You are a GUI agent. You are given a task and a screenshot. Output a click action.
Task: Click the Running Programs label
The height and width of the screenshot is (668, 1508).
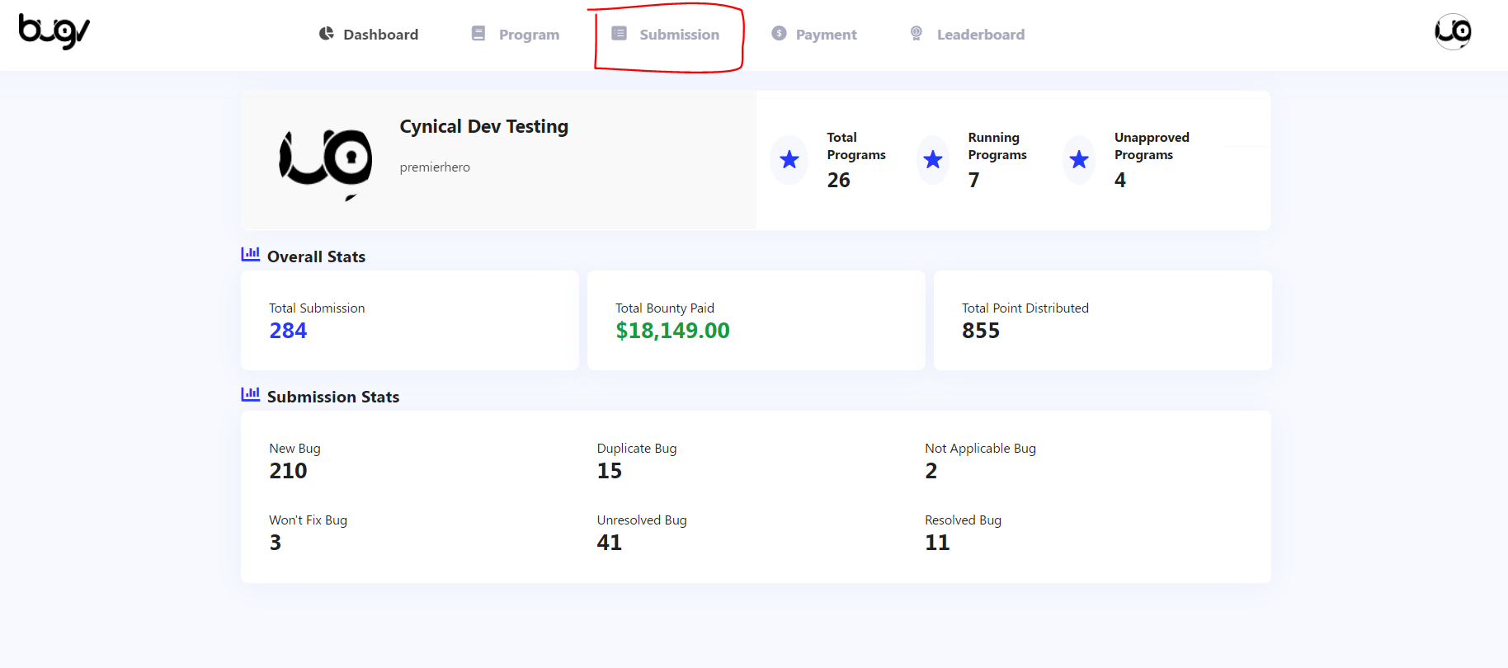click(x=997, y=146)
